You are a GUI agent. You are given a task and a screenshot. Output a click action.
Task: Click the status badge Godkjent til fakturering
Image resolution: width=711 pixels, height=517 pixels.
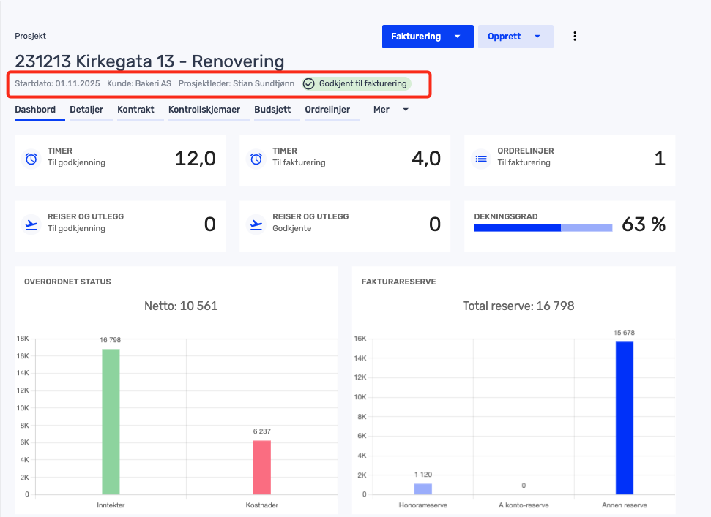(x=357, y=83)
